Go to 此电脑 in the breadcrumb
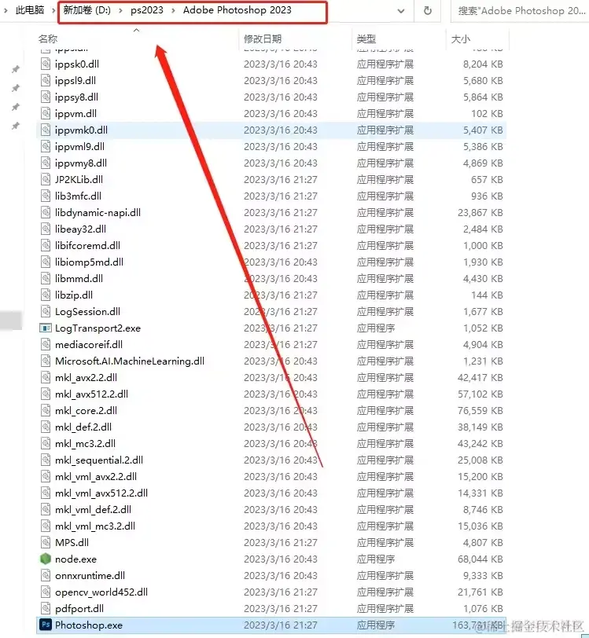 [30, 10]
